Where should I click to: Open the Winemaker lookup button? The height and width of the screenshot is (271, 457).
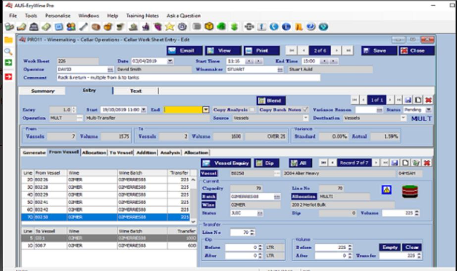280,69
